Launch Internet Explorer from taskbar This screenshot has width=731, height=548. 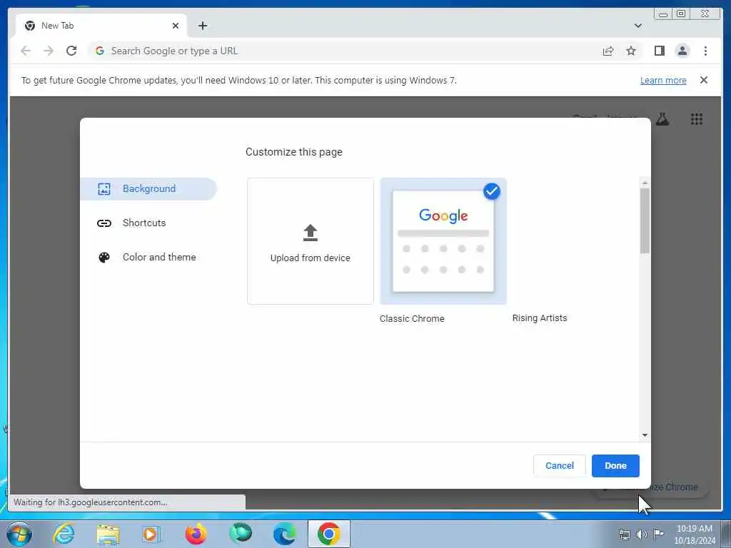pyautogui.click(x=64, y=534)
